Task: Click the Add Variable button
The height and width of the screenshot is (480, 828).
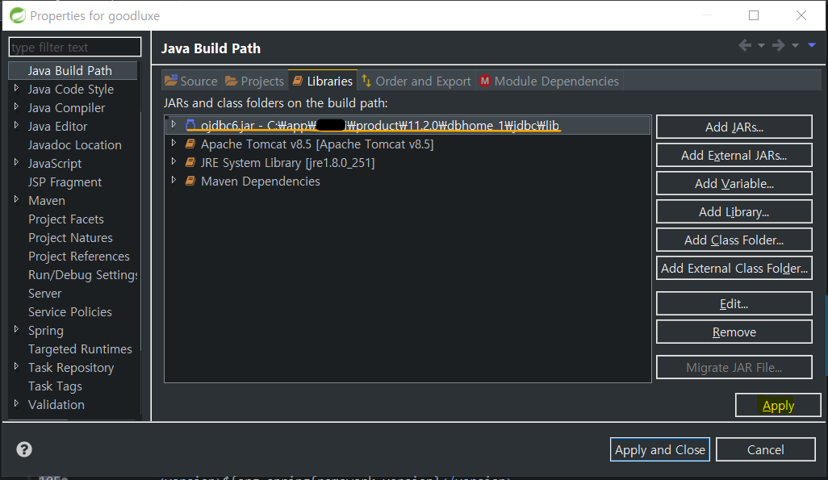Action: (734, 183)
